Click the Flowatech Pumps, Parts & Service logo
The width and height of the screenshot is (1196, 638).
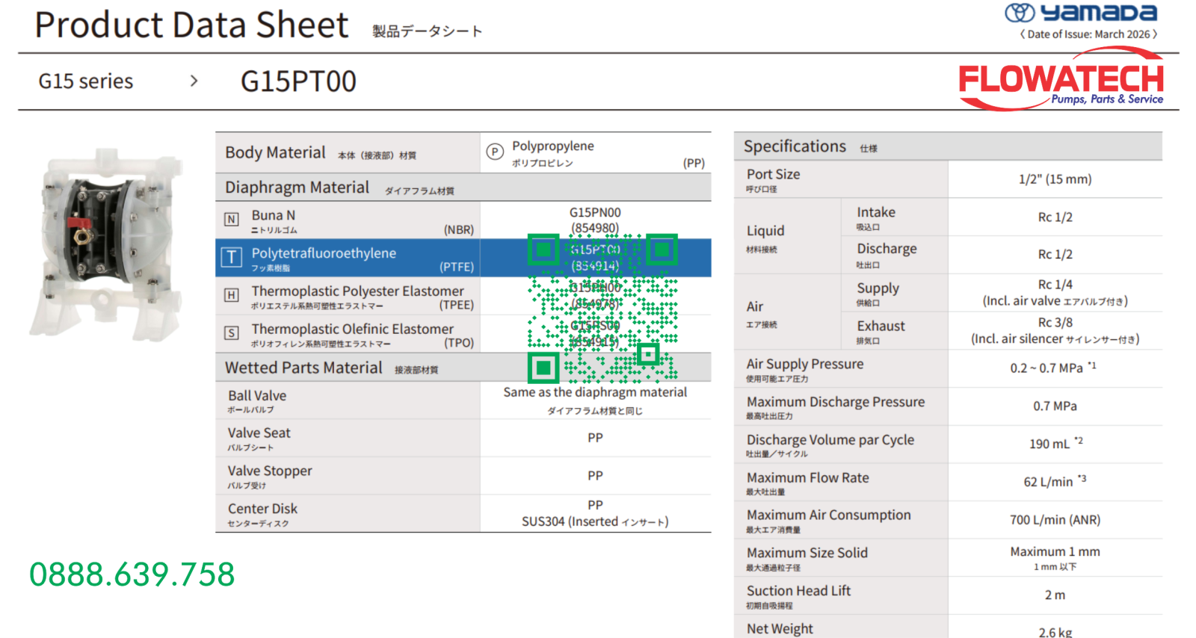[1061, 79]
